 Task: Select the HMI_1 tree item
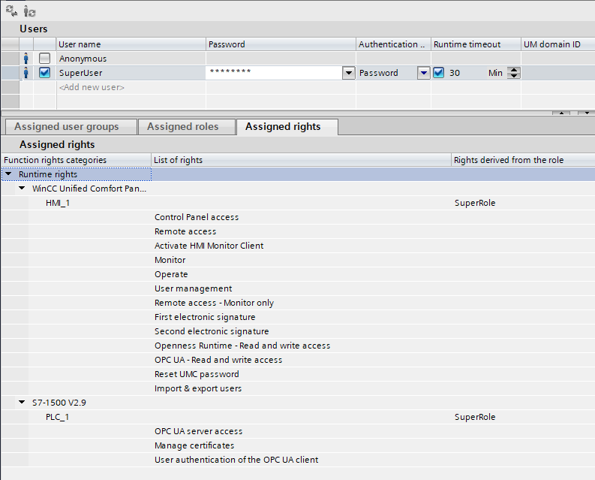tap(58, 203)
